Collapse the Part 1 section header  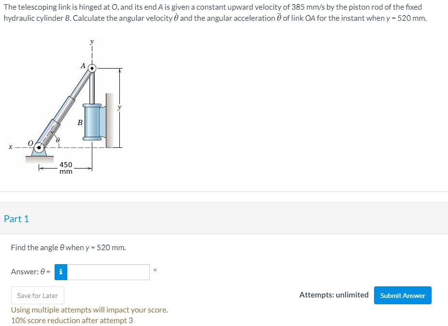[x=16, y=218]
